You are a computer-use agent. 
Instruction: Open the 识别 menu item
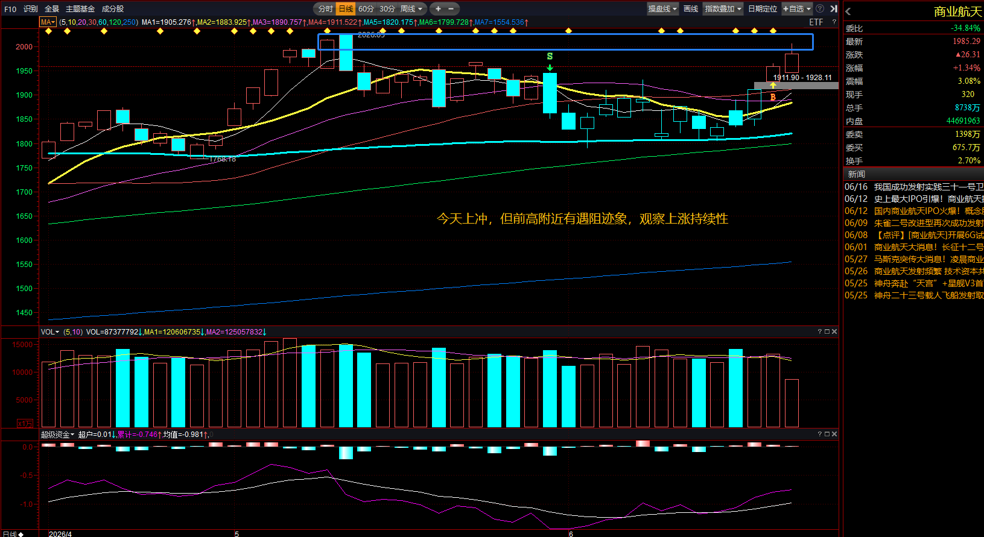click(x=31, y=9)
